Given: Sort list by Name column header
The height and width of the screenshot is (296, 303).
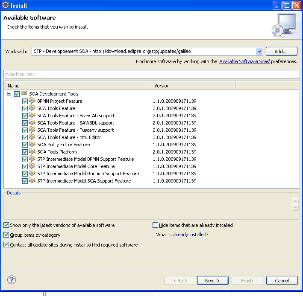Looking at the screenshot, I should click(77, 86).
